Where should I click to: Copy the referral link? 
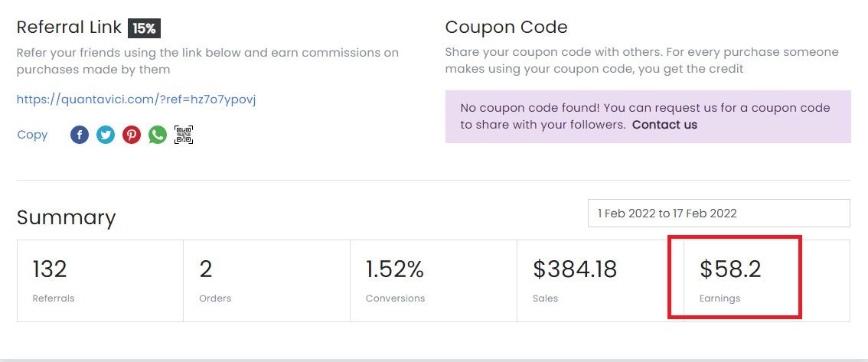click(x=32, y=135)
